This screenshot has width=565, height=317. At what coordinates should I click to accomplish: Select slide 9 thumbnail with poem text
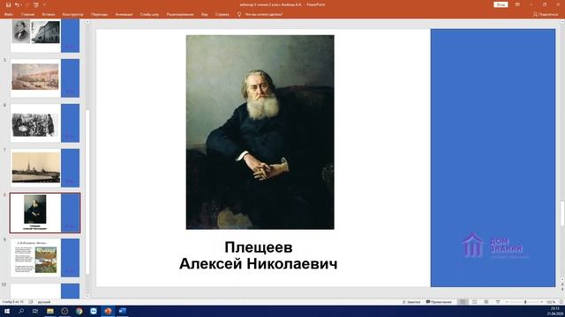[45, 258]
